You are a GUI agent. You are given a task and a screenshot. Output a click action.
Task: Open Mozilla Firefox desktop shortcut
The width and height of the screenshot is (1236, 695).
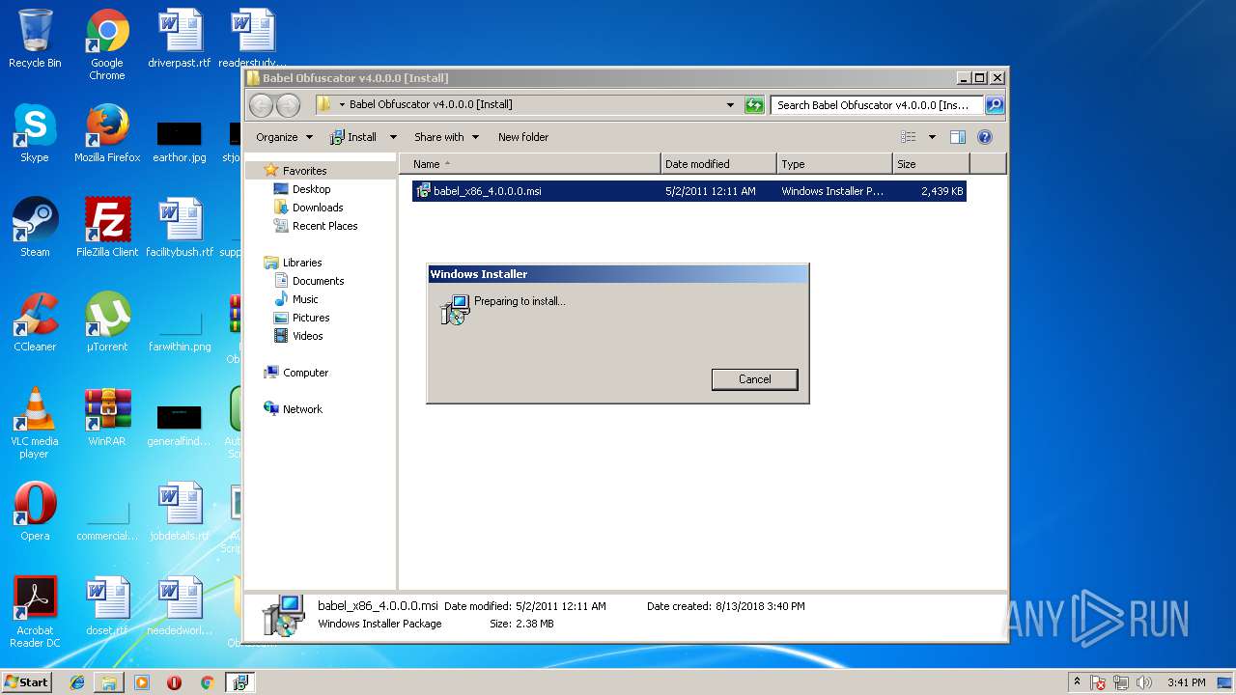pyautogui.click(x=107, y=133)
